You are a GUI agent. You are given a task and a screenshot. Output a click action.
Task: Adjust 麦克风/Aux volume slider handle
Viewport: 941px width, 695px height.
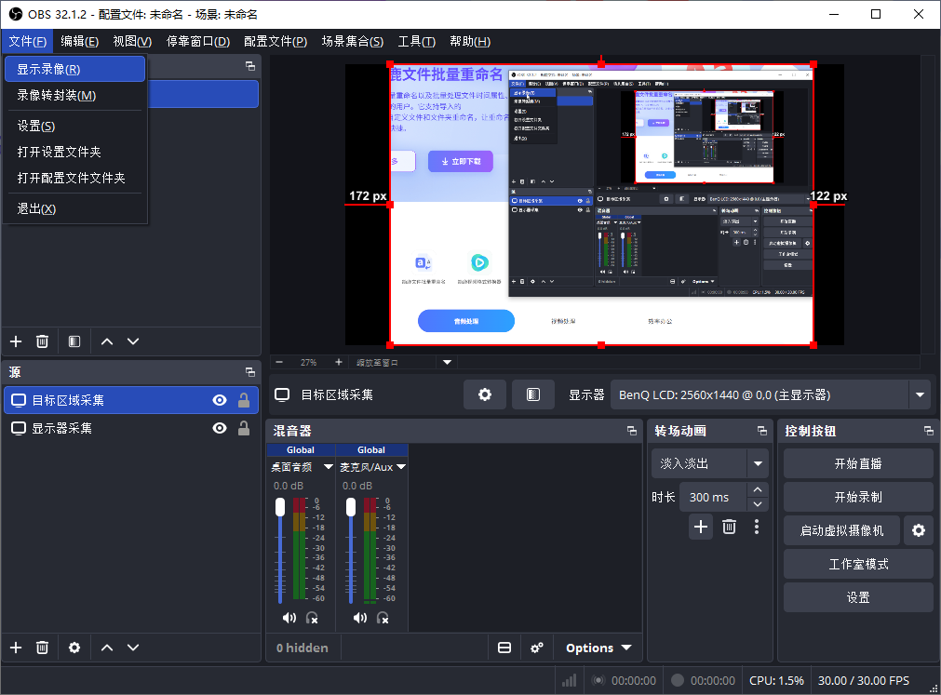(x=351, y=507)
